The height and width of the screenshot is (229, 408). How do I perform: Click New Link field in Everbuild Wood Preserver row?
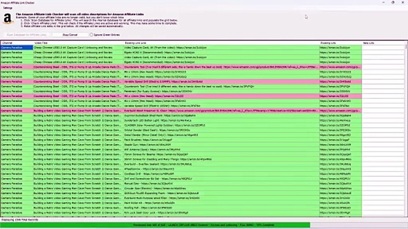(x=383, y=111)
